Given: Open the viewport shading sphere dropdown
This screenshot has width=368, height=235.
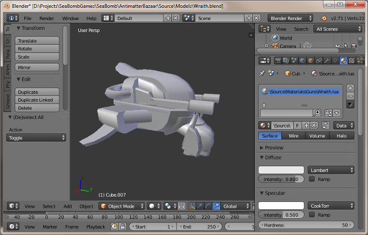Looking at the screenshot, I should click(154, 206).
